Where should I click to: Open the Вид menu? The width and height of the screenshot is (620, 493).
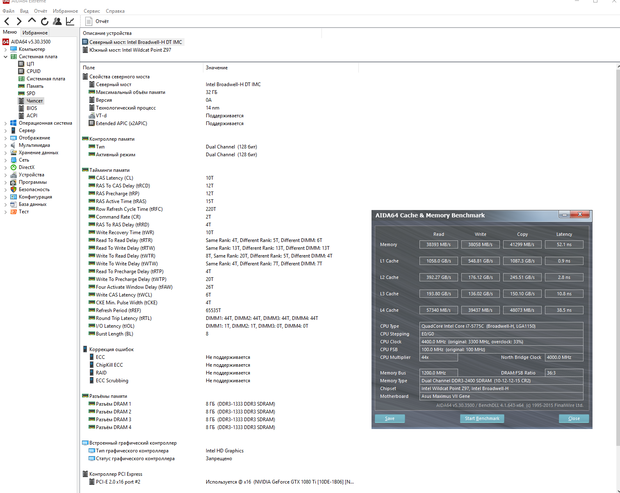[x=24, y=11]
